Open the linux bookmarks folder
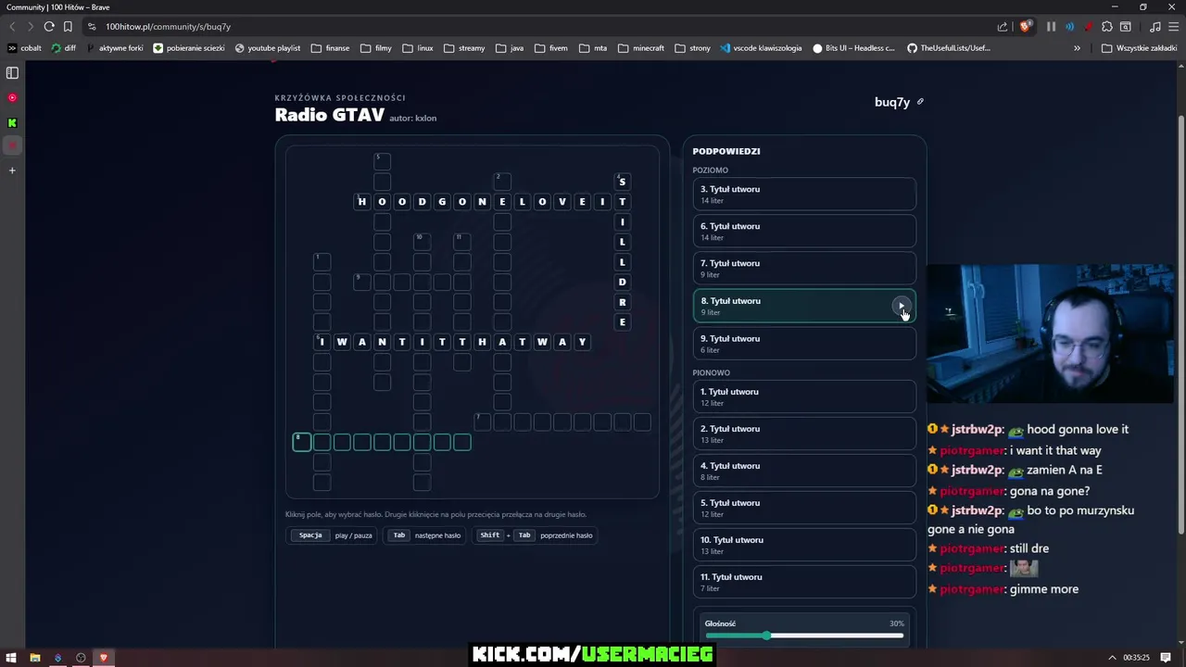This screenshot has width=1186, height=667. click(418, 48)
